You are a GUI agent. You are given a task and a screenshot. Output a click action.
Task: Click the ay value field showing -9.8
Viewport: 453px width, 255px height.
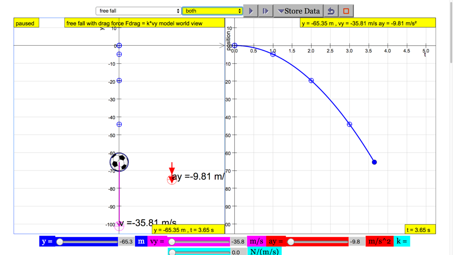pyautogui.click(x=356, y=242)
